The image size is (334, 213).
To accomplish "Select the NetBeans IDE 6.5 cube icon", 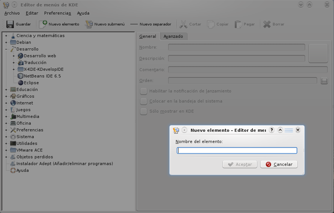I will point(21,76).
